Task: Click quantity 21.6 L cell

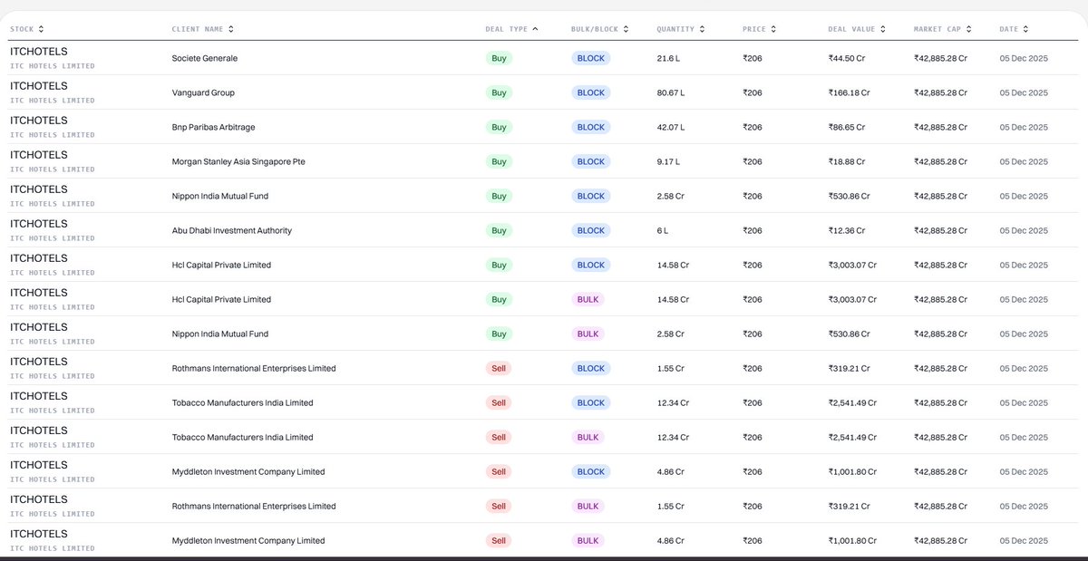Action: click(x=669, y=58)
